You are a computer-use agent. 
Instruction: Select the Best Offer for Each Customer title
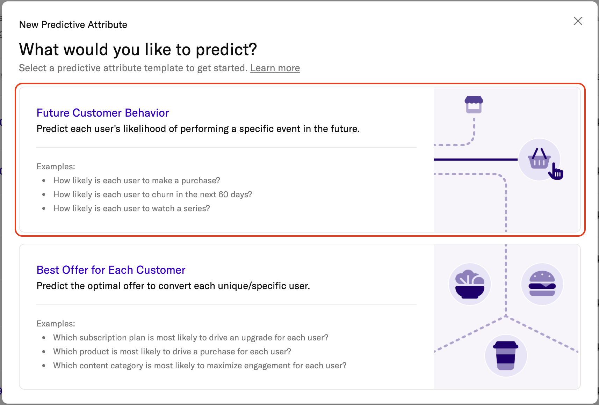click(111, 270)
